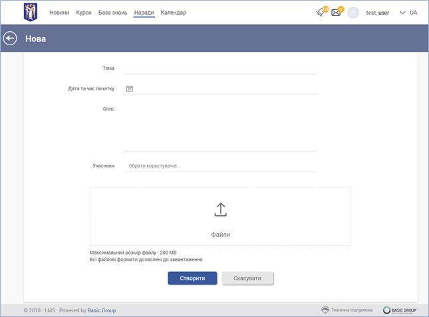The image size is (429, 317).
Task: Open the calendar date picker icon
Action: (130, 88)
